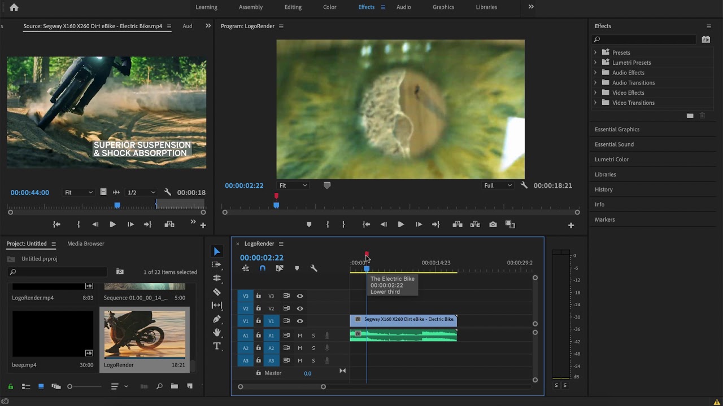Adjust project thumbnail size slider
This screenshot has height=406, width=723.
click(70, 386)
